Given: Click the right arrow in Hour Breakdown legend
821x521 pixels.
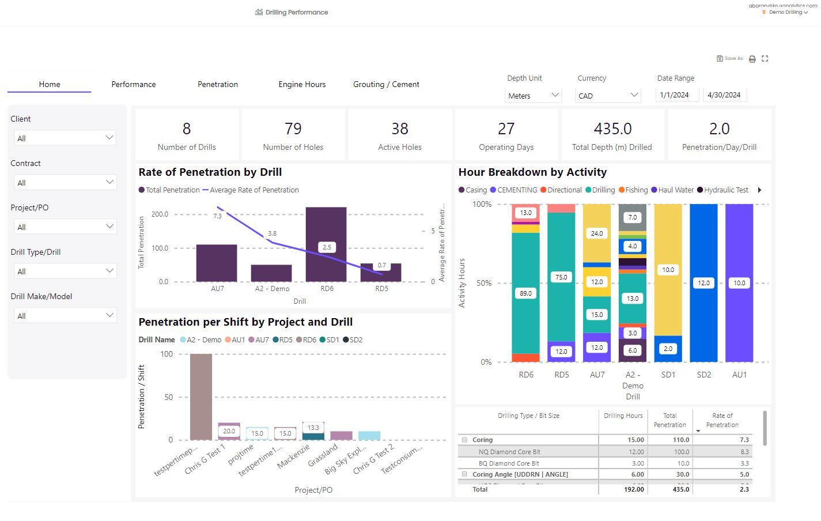Looking at the screenshot, I should [x=759, y=190].
